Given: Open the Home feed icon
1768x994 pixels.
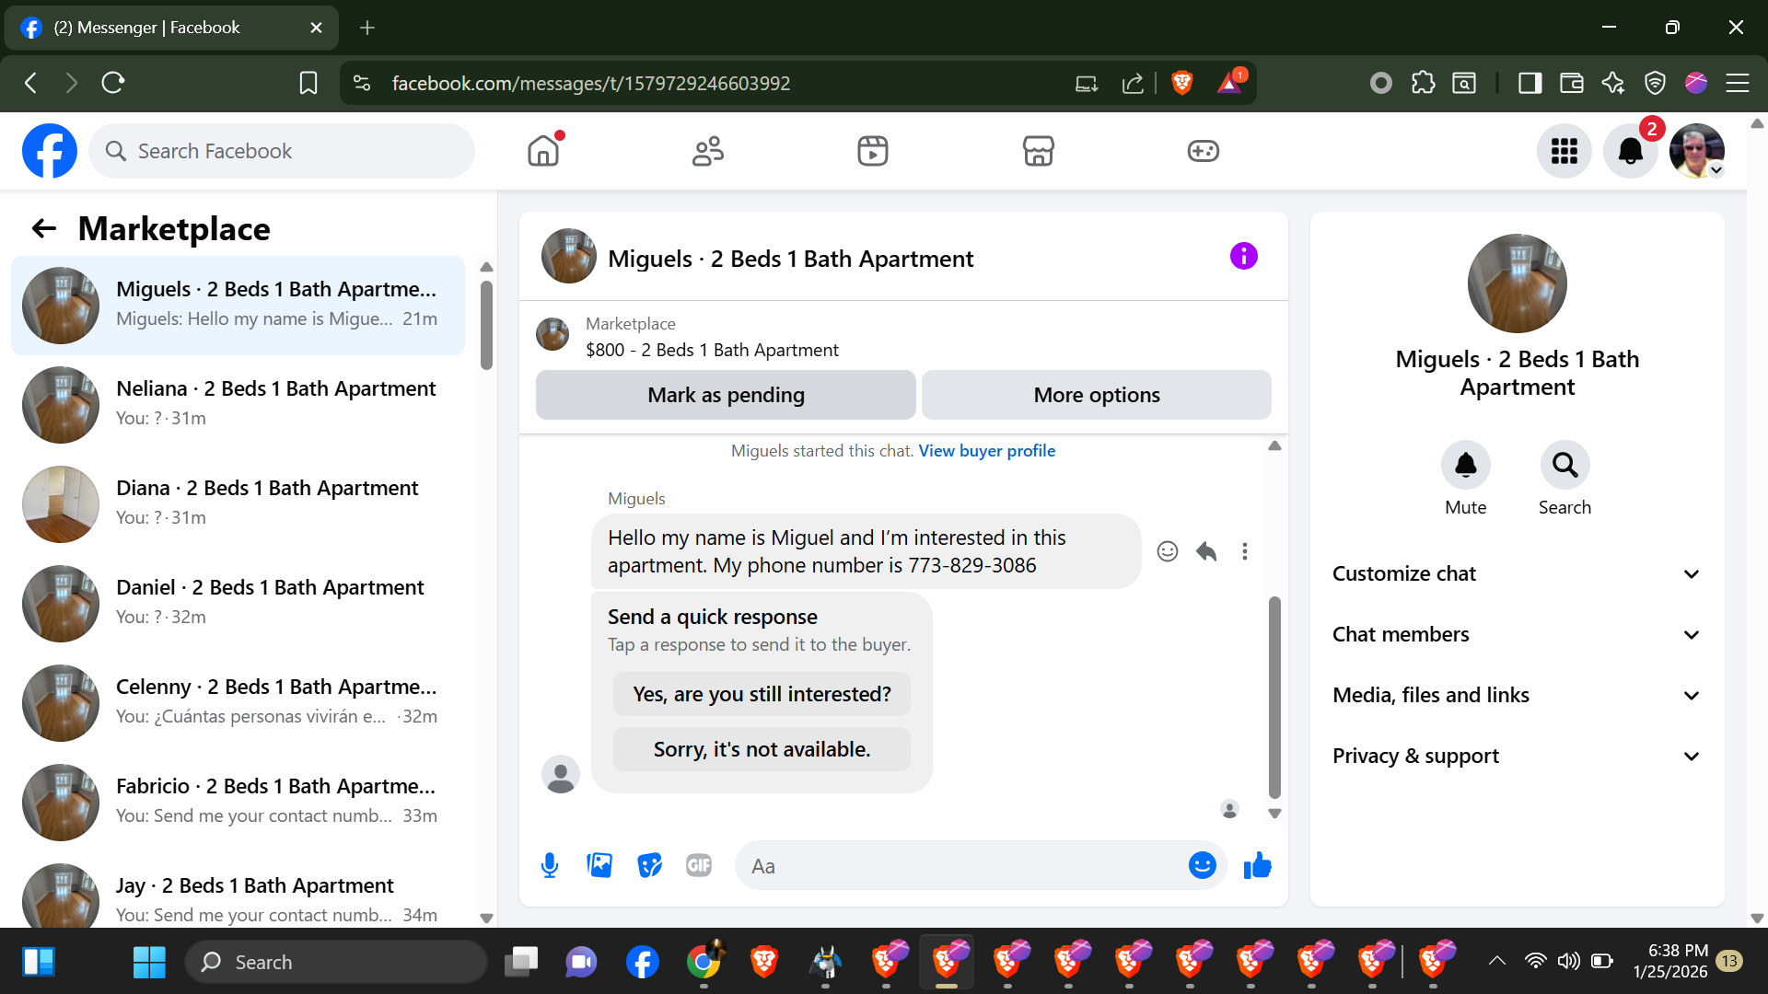Looking at the screenshot, I should click(543, 151).
